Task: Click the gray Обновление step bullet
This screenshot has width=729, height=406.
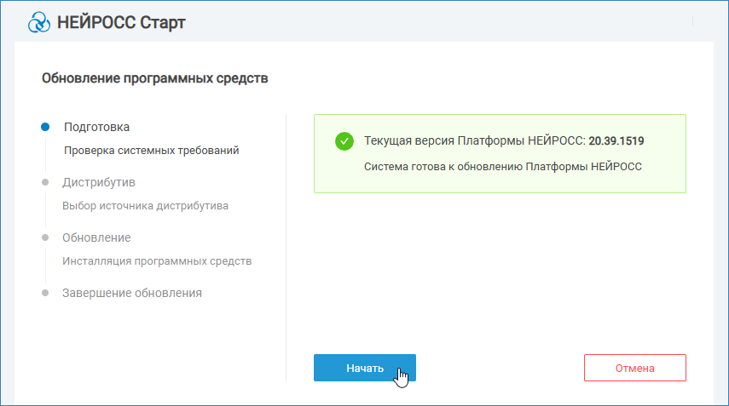Action: click(45, 237)
